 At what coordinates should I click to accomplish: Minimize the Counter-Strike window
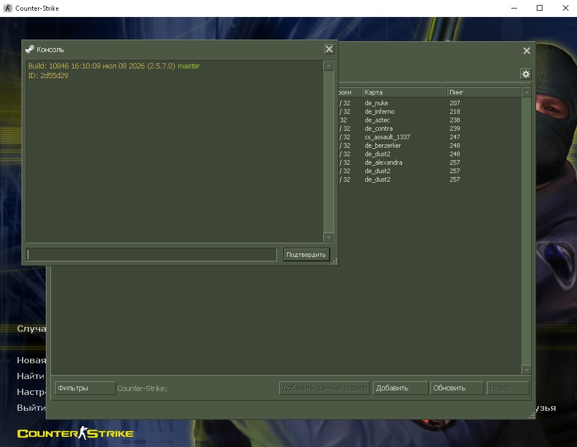point(514,8)
